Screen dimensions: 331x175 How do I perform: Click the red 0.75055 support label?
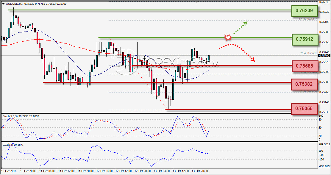pyautogui.click(x=304, y=109)
